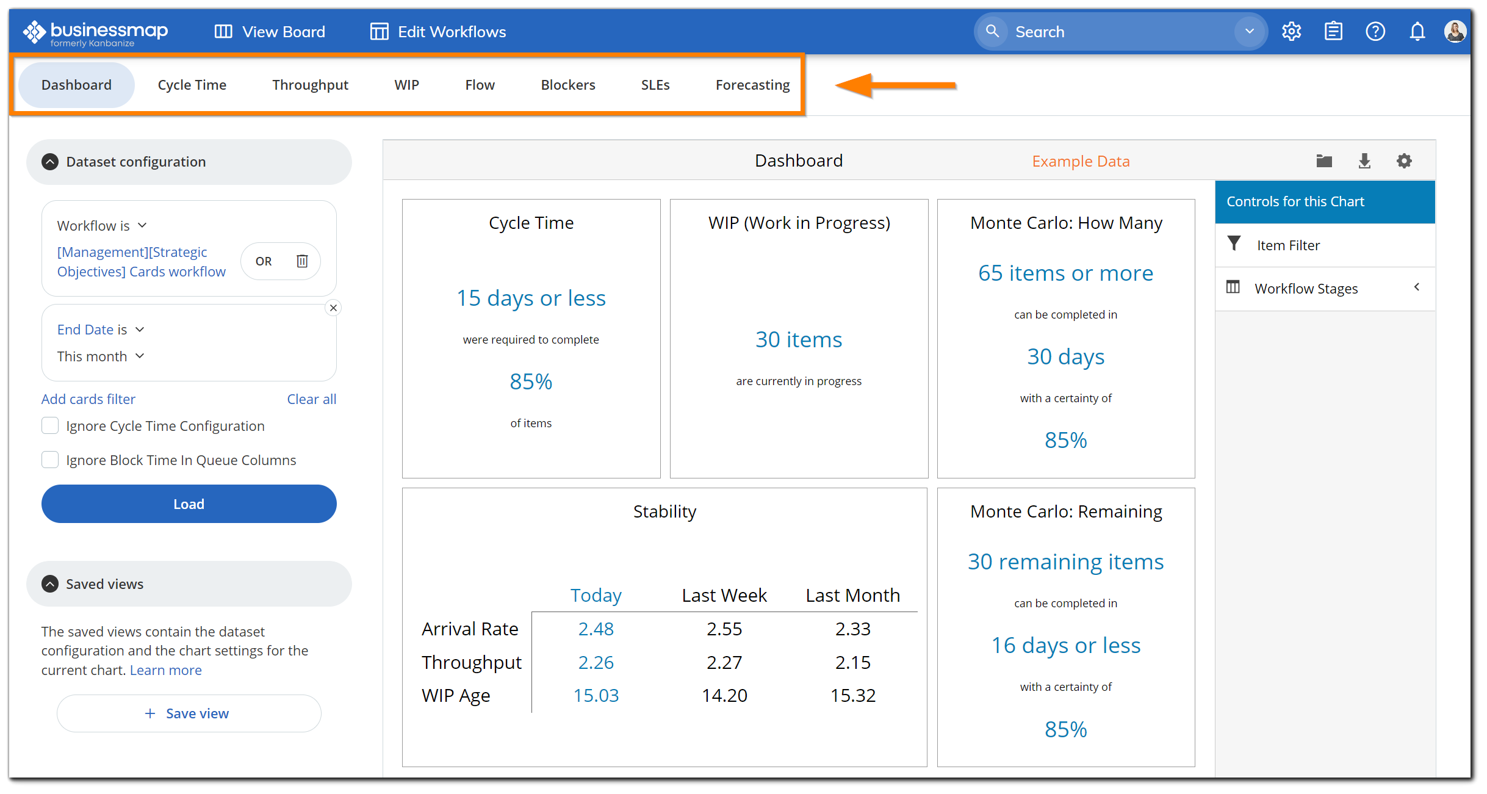1487x794 pixels.
Task: Enable Ignore Cycle Time Configuration
Action: point(49,425)
